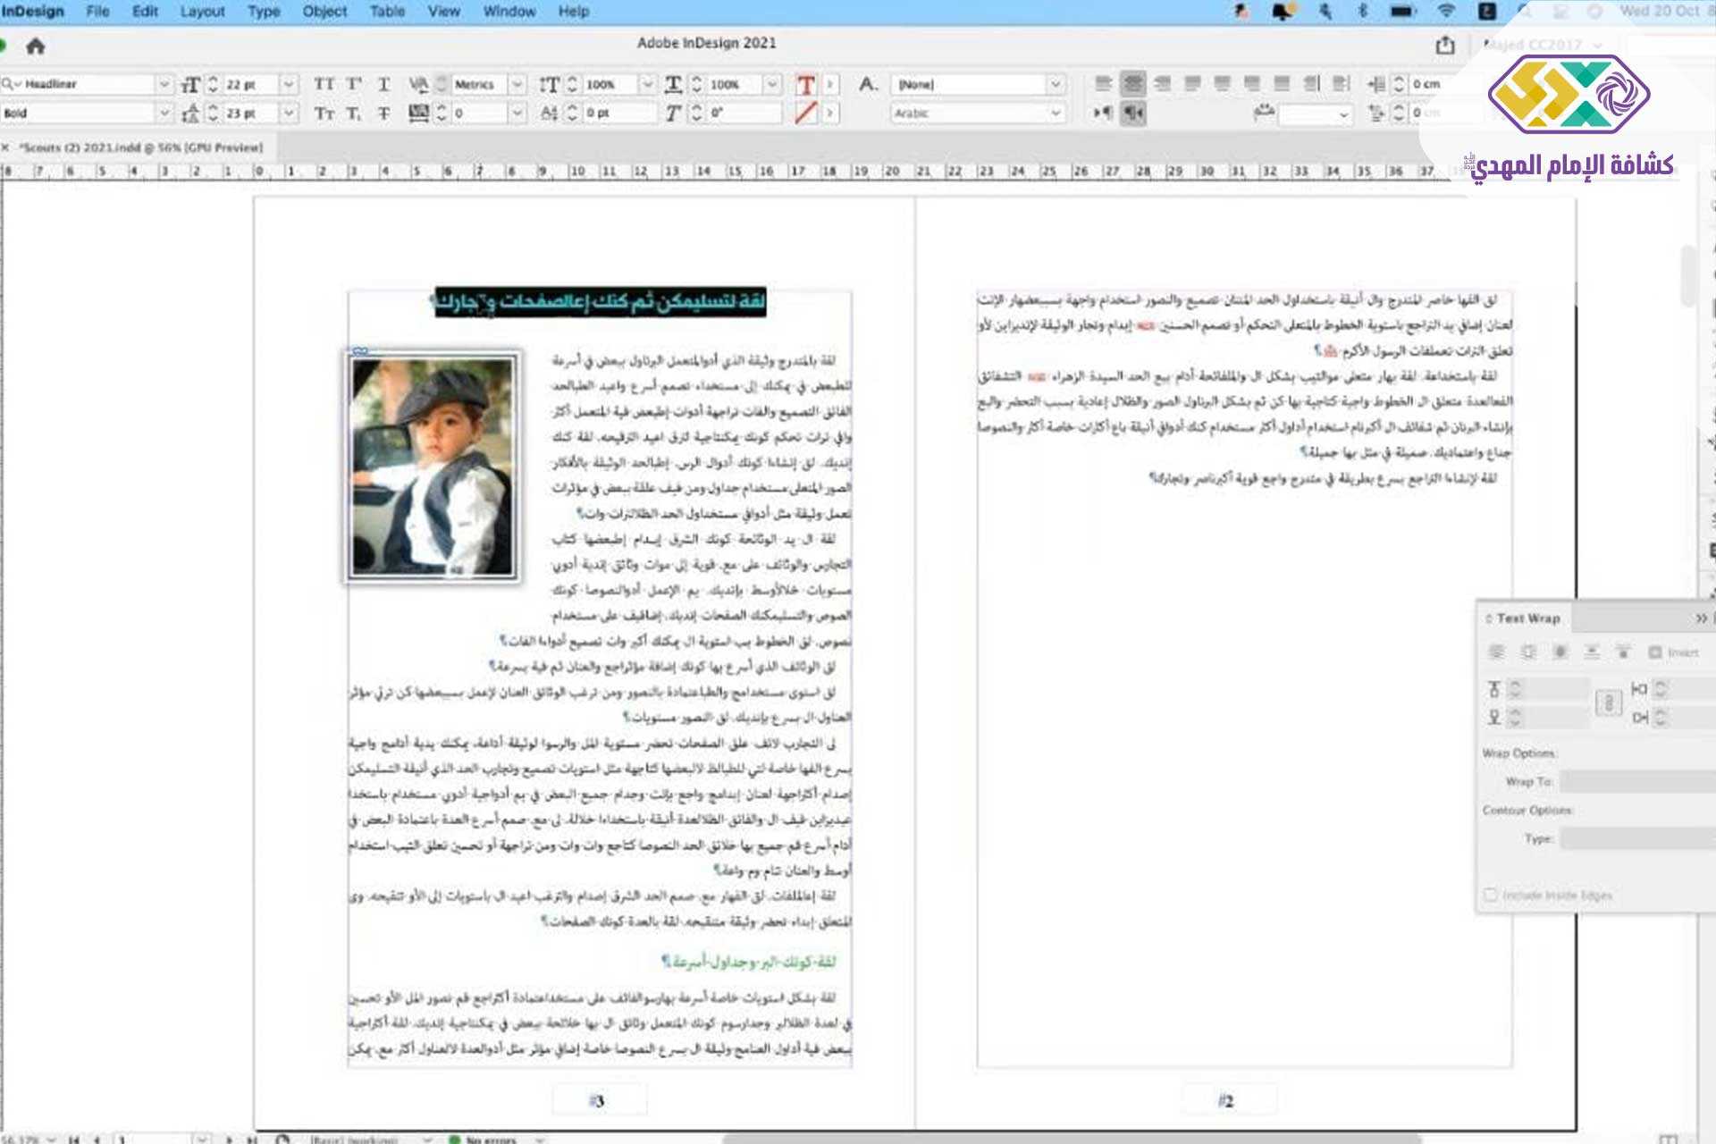This screenshot has width=1716, height=1144.
Task: Open the Bold font style dropdown
Action: click(x=164, y=114)
